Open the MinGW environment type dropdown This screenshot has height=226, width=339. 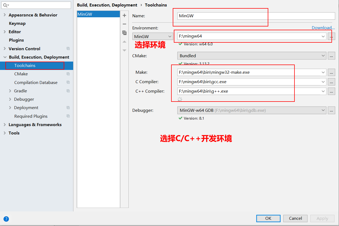[x=153, y=36]
